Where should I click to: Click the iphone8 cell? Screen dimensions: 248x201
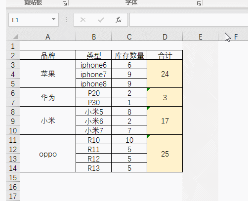[94, 83]
